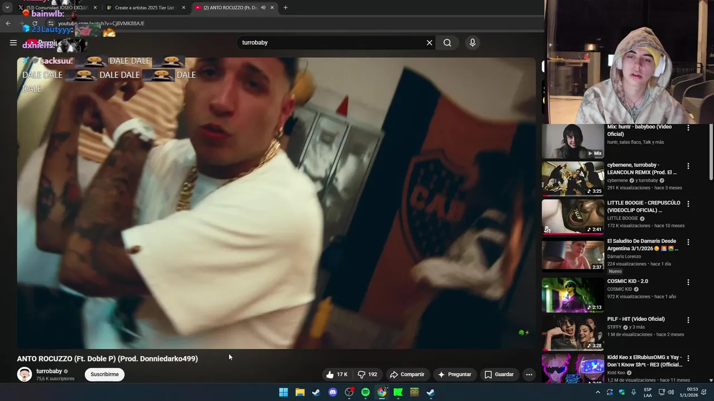Open options menu for COSMIC KID video
The image size is (714, 401).
(x=688, y=282)
